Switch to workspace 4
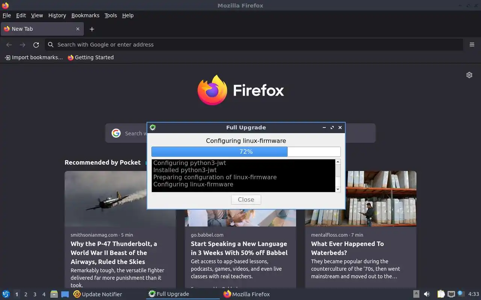Screen dimensions: 481x300 click(44, 294)
